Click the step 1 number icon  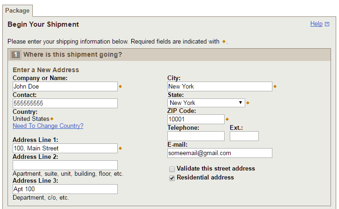[x=16, y=55]
